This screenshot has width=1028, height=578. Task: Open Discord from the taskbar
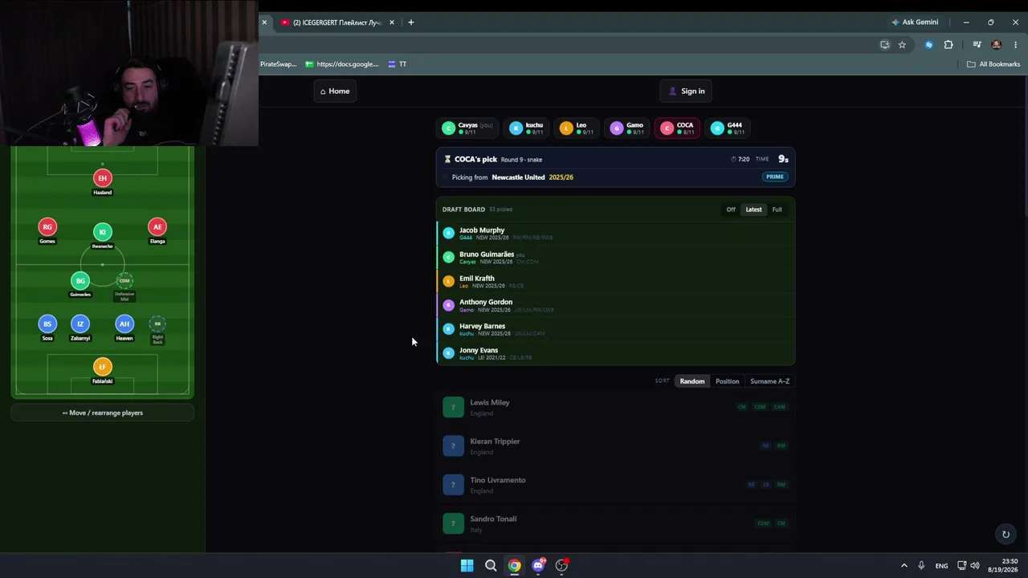pyautogui.click(x=538, y=565)
